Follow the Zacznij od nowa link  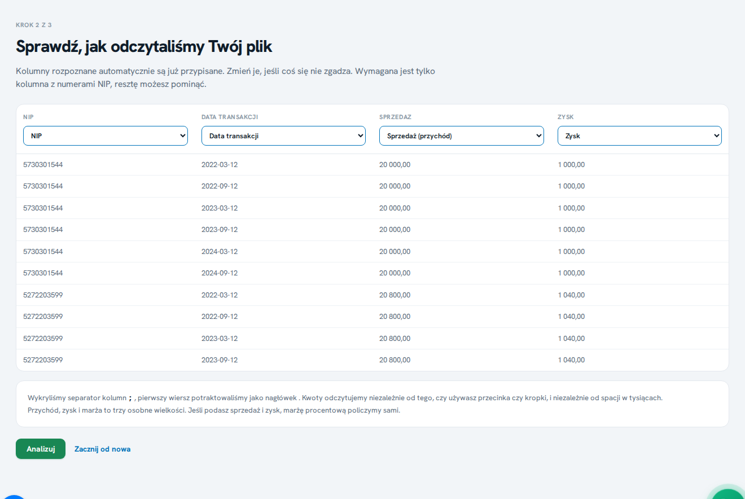(103, 449)
